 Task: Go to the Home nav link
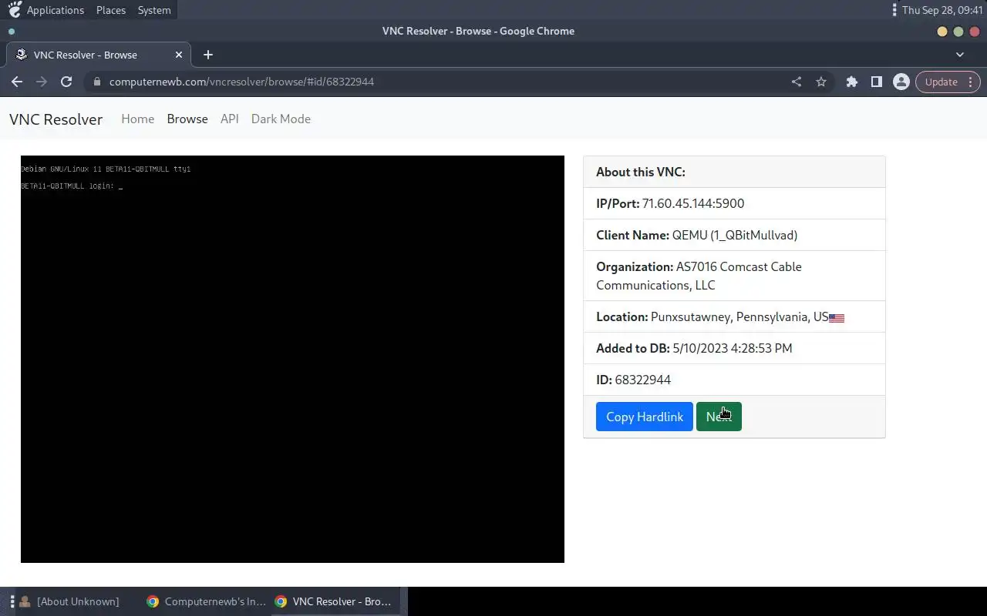click(x=137, y=119)
